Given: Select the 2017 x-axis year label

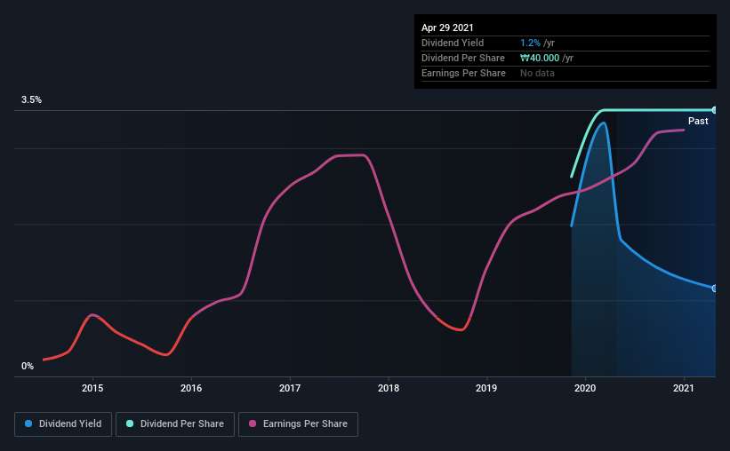Looking at the screenshot, I should click(x=290, y=388).
